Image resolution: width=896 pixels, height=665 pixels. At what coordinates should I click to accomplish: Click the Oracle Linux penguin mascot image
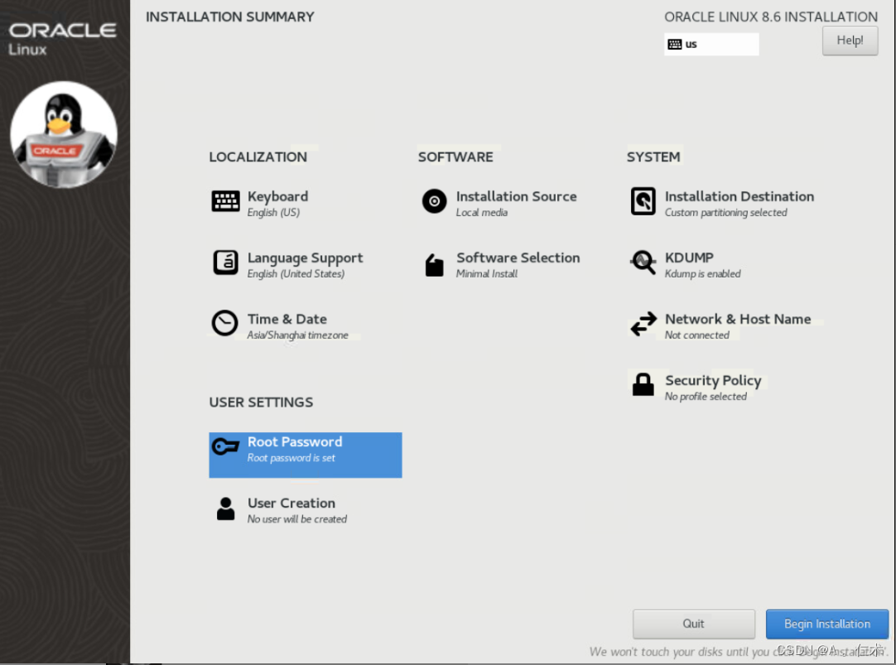tap(64, 135)
